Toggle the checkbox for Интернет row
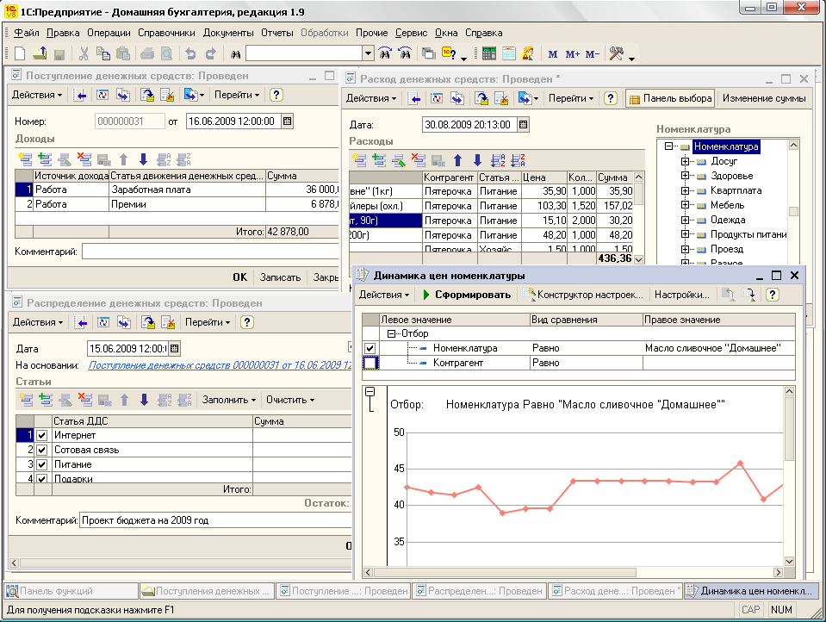The width and height of the screenshot is (826, 622). [x=42, y=435]
